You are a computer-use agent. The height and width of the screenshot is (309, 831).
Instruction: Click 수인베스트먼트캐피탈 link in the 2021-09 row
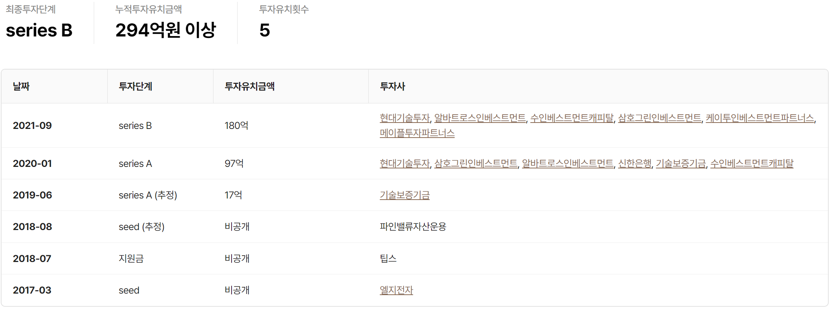click(572, 118)
